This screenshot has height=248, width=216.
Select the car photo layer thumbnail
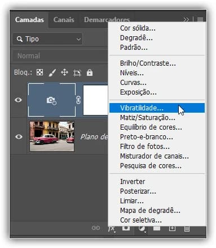click(52, 136)
